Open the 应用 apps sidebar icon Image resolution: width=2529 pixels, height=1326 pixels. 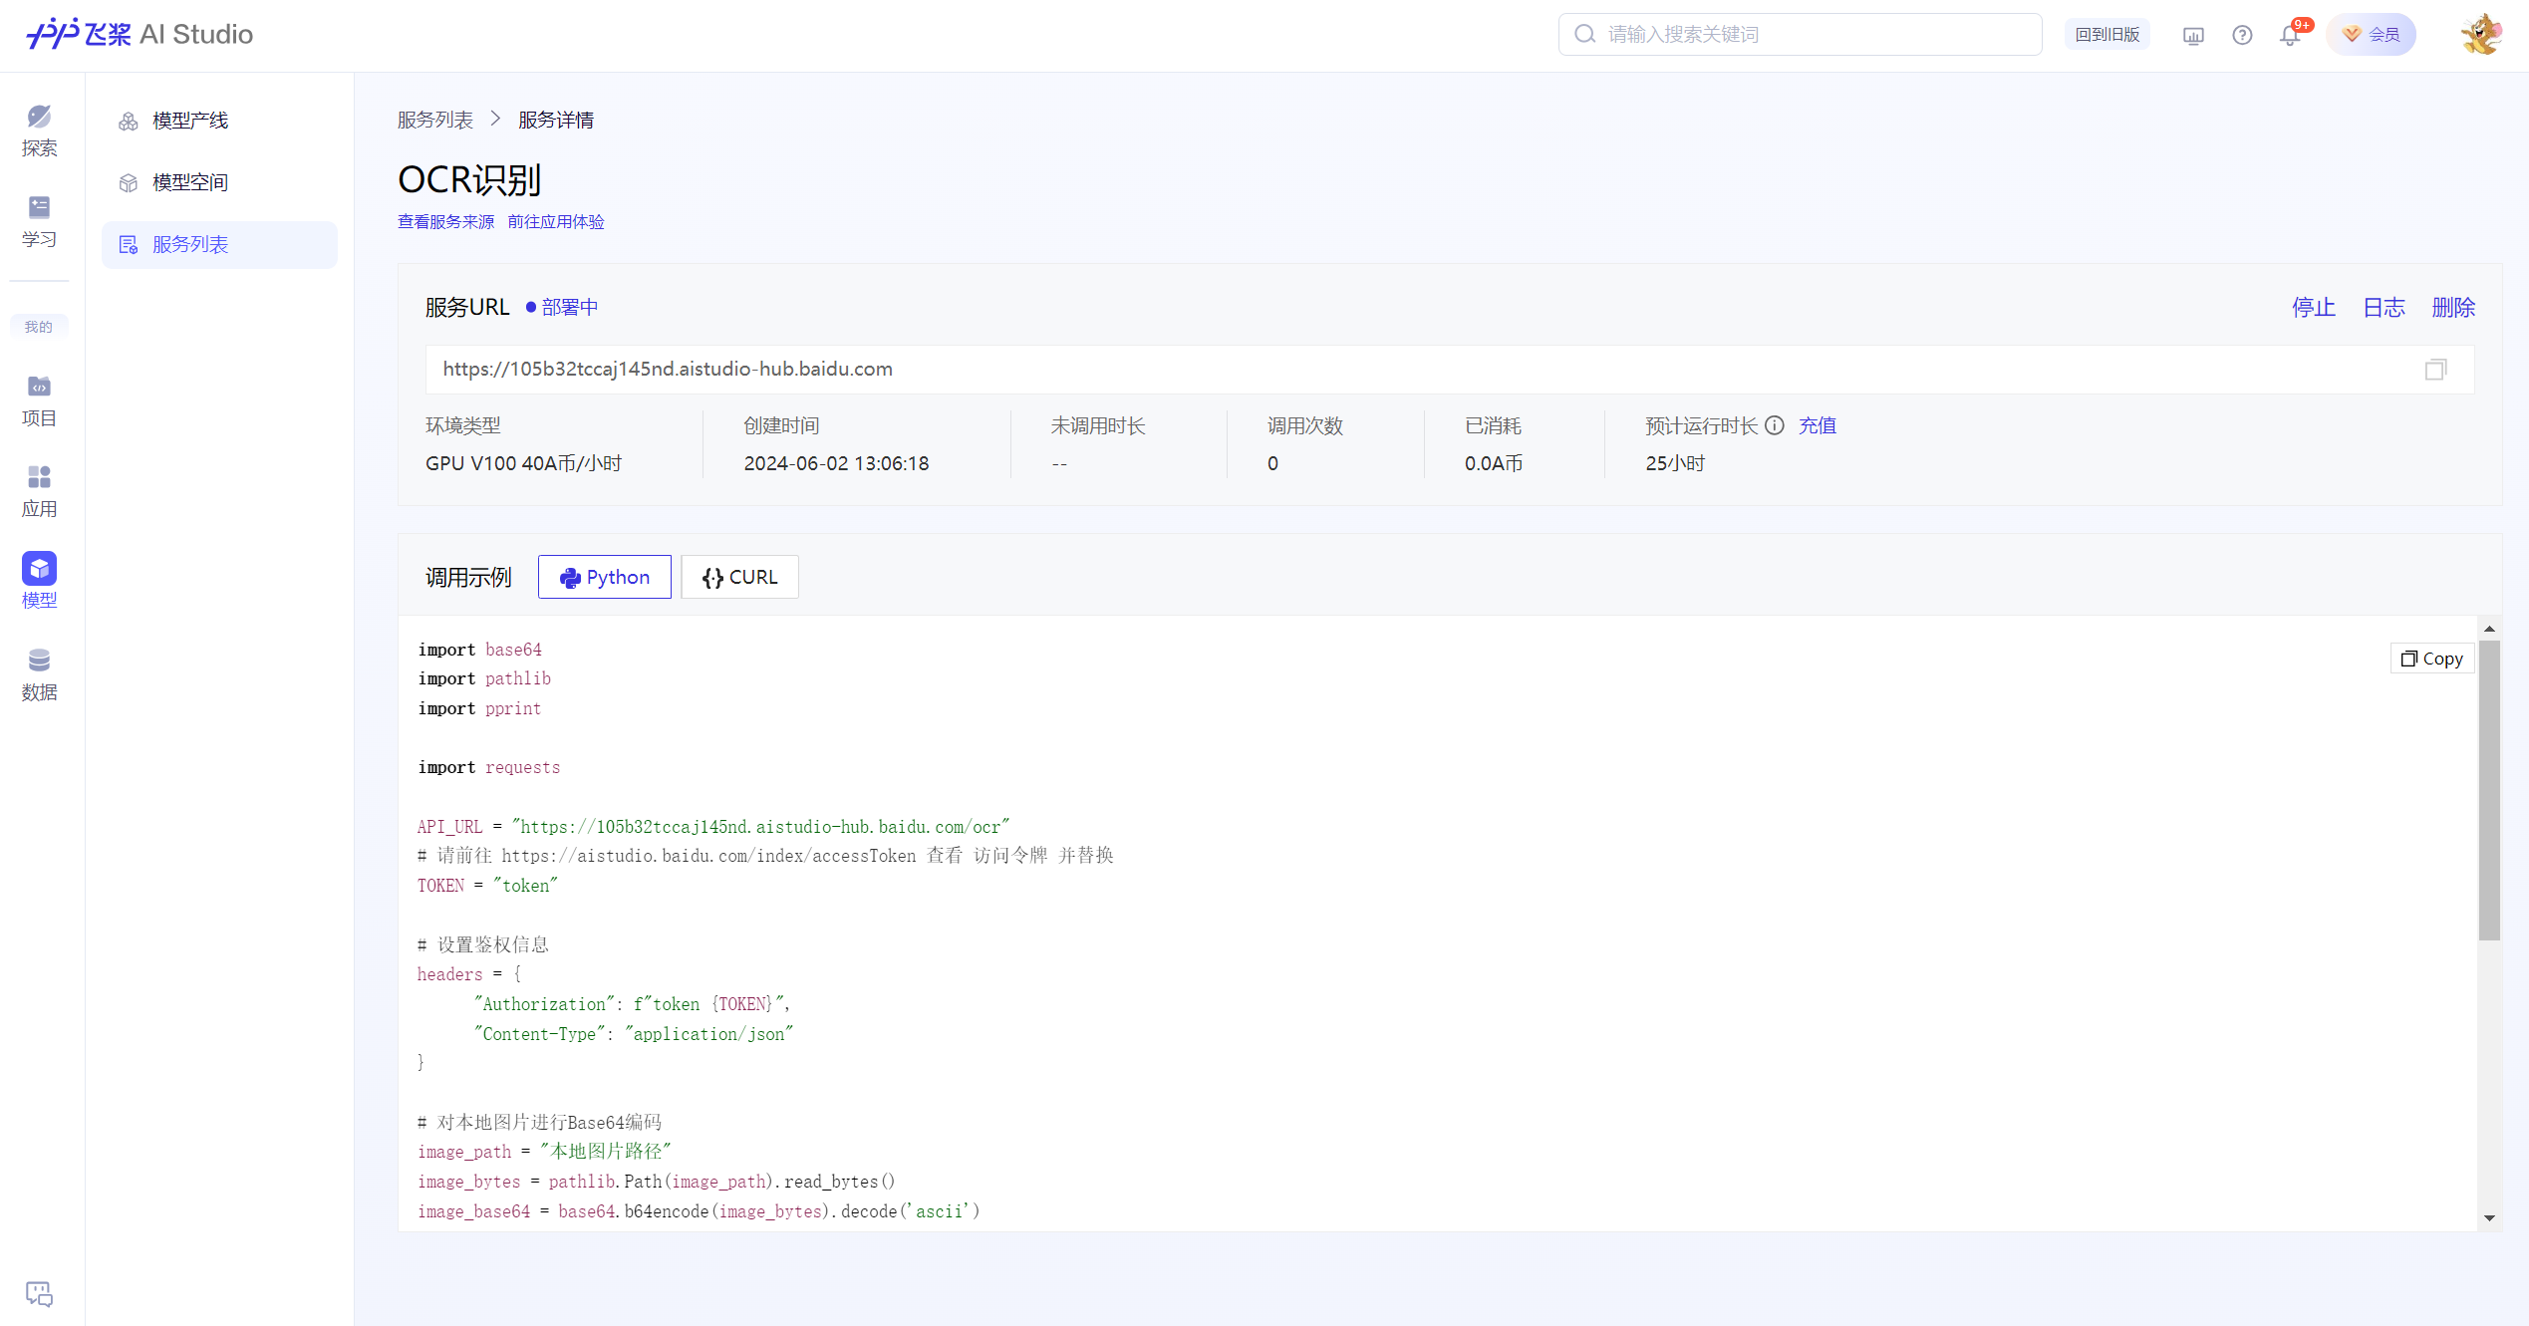coord(39,491)
